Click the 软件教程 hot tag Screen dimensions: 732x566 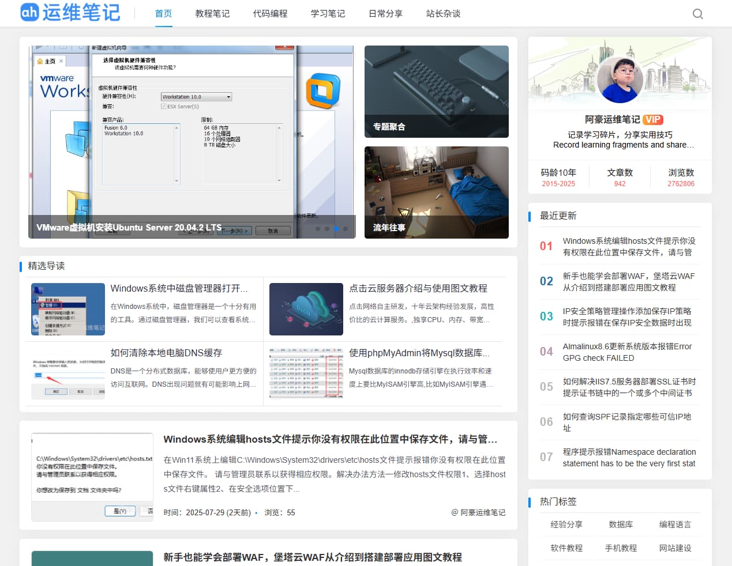pos(566,548)
